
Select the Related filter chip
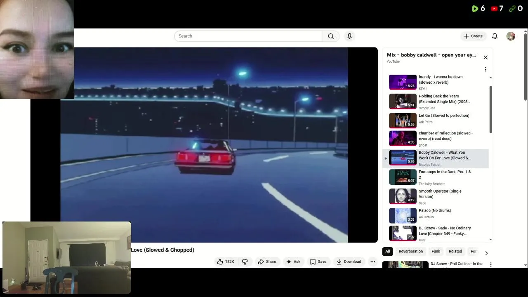click(x=455, y=251)
